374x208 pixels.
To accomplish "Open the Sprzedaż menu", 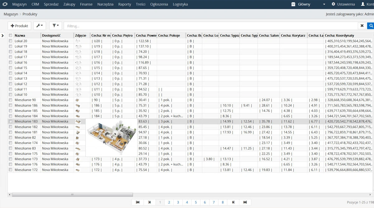I will coord(51,4).
